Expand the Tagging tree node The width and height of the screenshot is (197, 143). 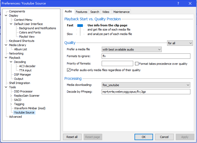(x=11, y=104)
